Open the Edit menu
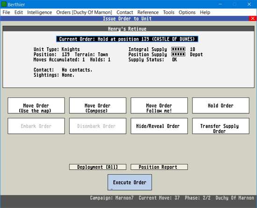 [x=19, y=12]
